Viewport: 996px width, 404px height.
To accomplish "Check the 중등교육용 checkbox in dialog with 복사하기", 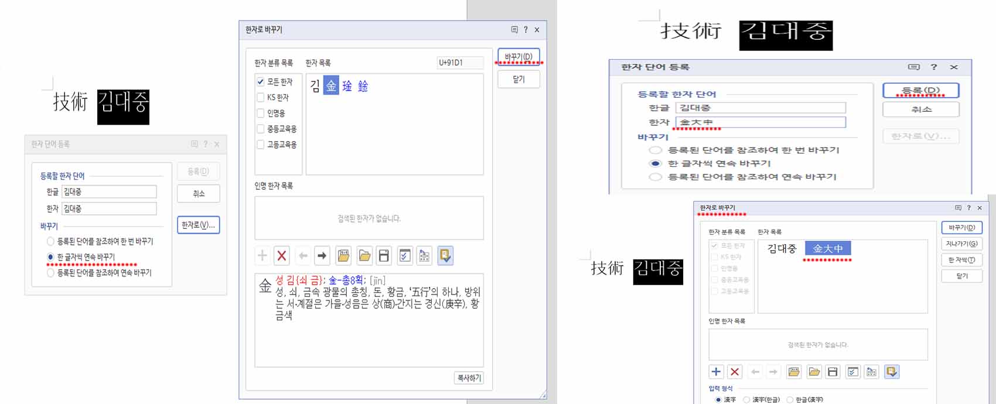I will [261, 129].
